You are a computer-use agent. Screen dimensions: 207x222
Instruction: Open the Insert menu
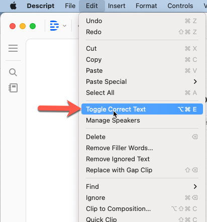click(117, 6)
